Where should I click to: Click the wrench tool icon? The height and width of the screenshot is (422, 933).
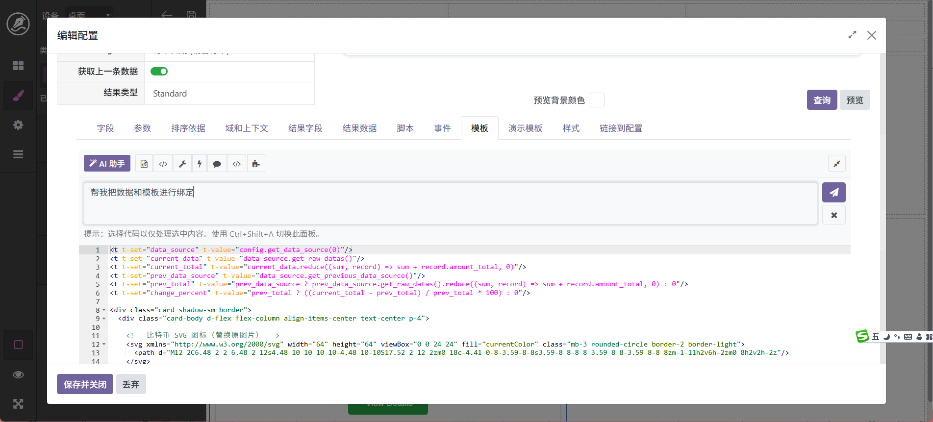point(182,164)
